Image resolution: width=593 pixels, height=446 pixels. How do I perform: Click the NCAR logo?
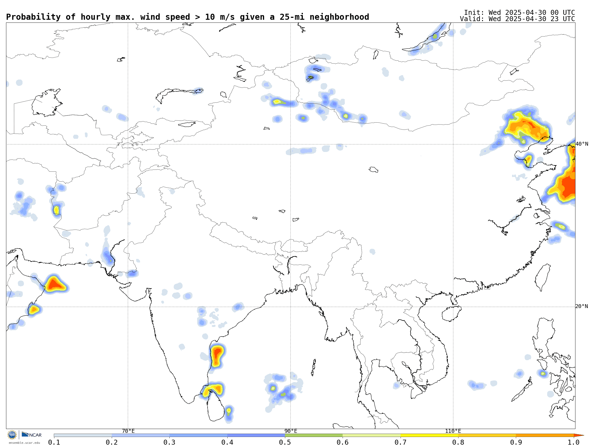(32, 434)
